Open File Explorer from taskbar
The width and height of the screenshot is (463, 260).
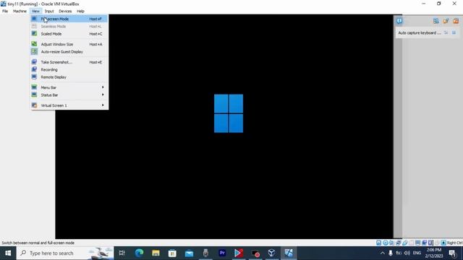click(156, 253)
